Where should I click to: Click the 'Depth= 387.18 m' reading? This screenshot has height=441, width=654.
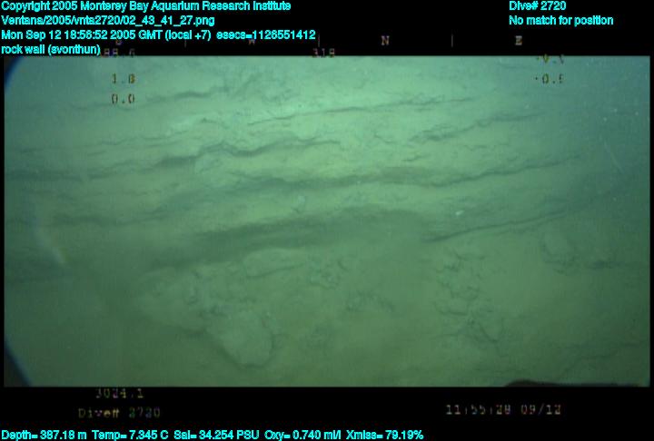[x=44, y=436]
